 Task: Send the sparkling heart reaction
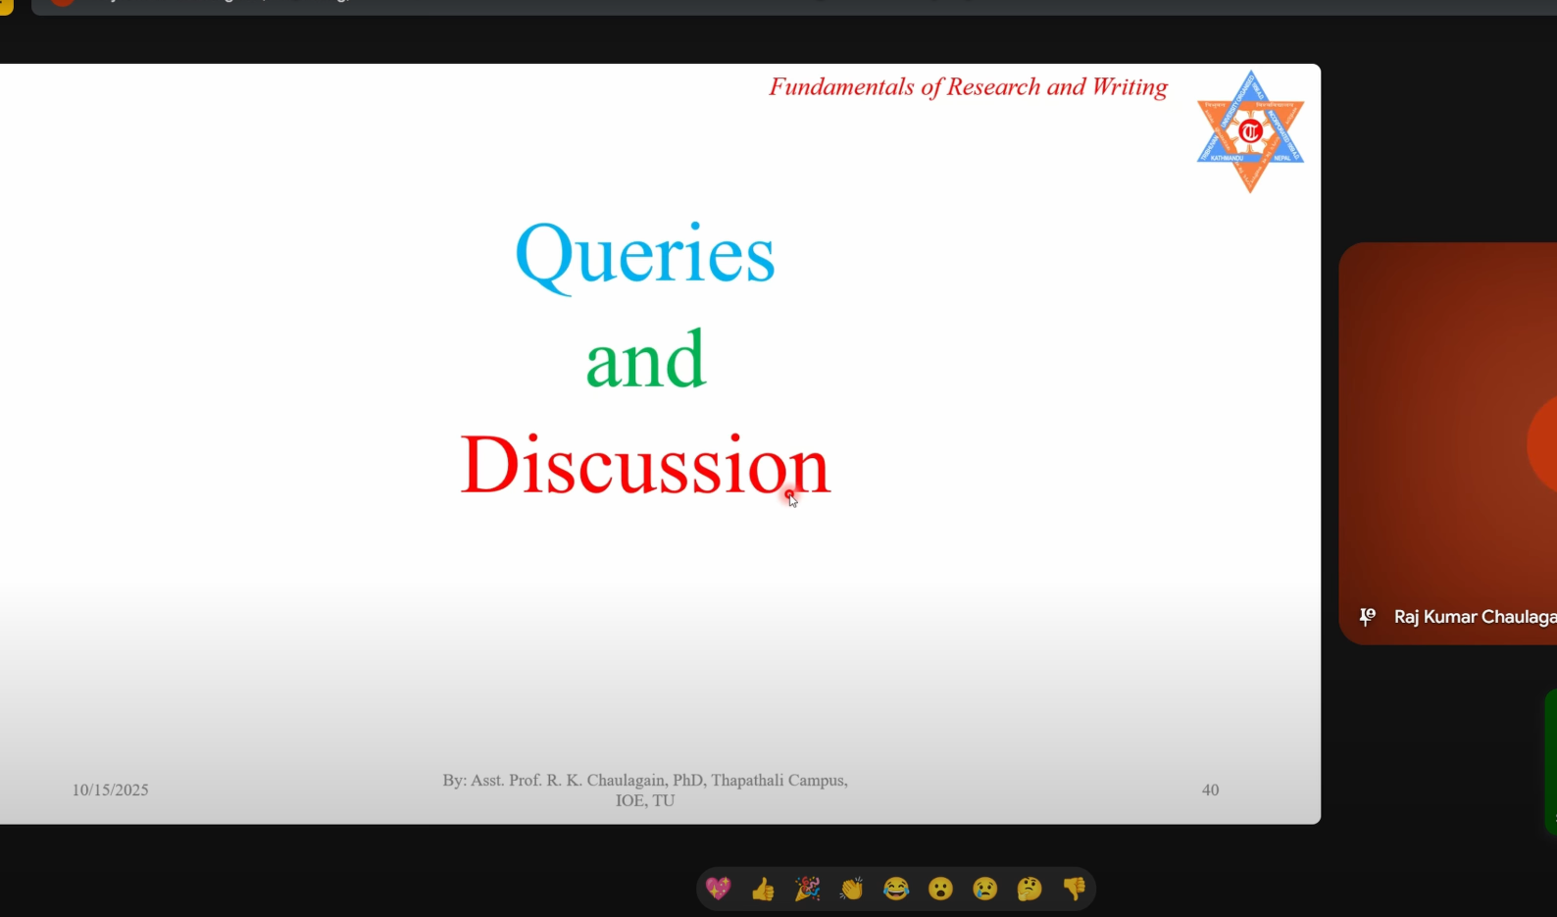(x=719, y=889)
